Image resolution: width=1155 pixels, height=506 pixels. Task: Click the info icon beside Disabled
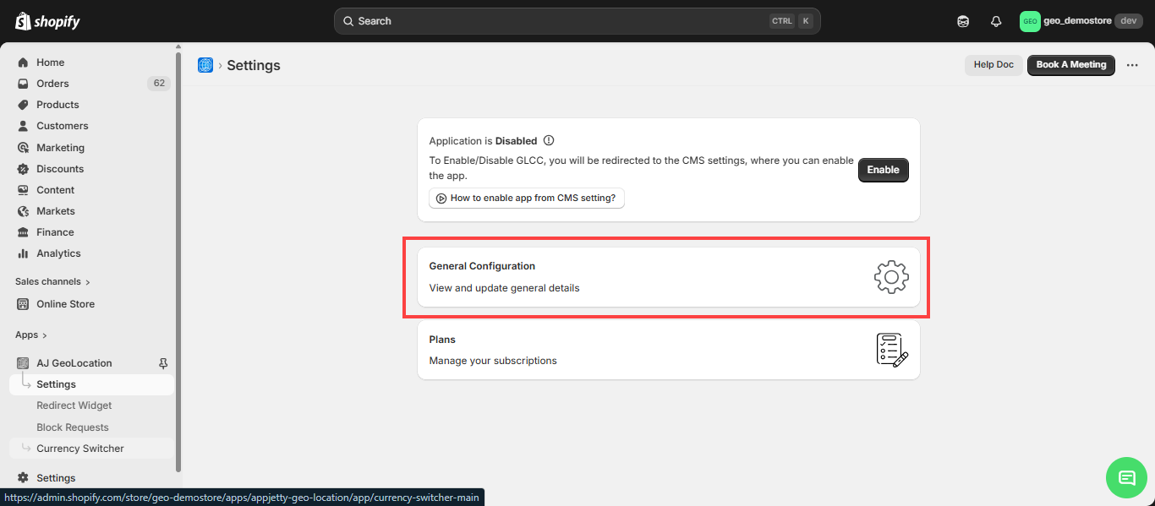pyautogui.click(x=549, y=141)
